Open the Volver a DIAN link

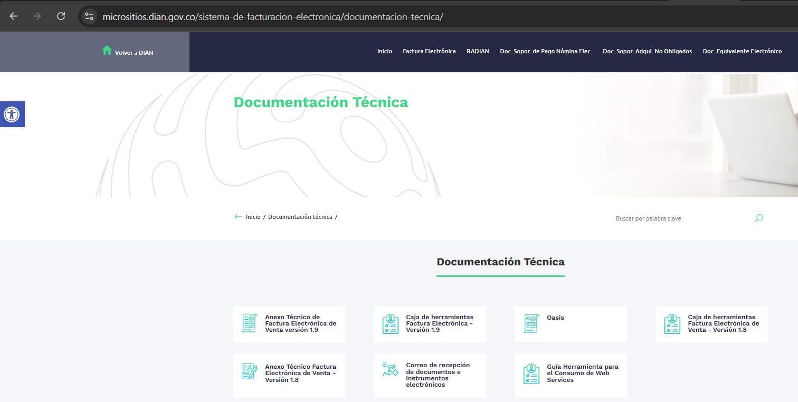pyautogui.click(x=134, y=53)
